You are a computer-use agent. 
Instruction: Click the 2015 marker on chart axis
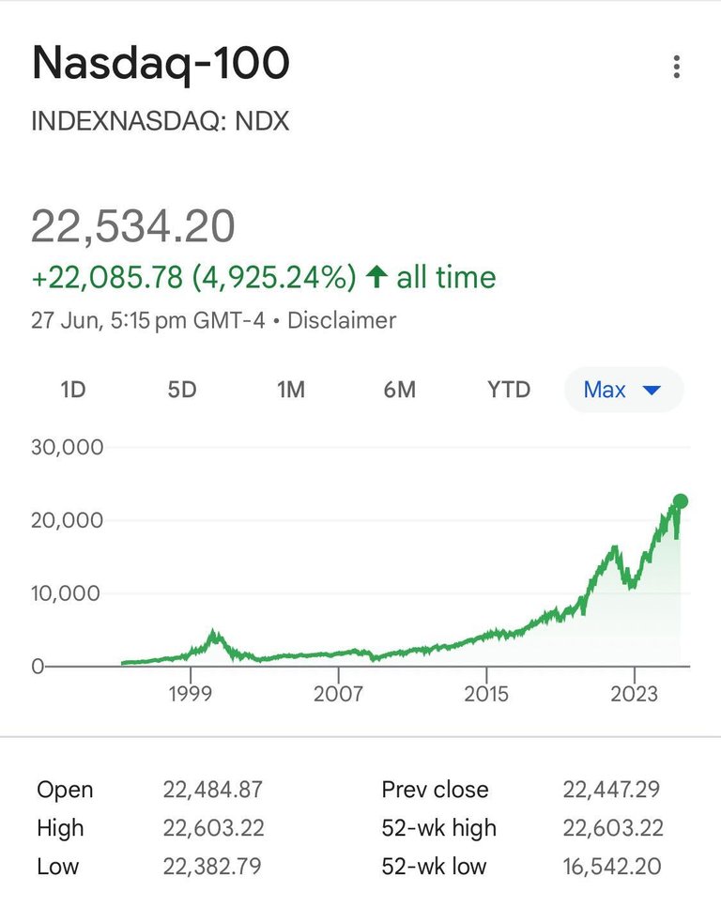(x=486, y=693)
